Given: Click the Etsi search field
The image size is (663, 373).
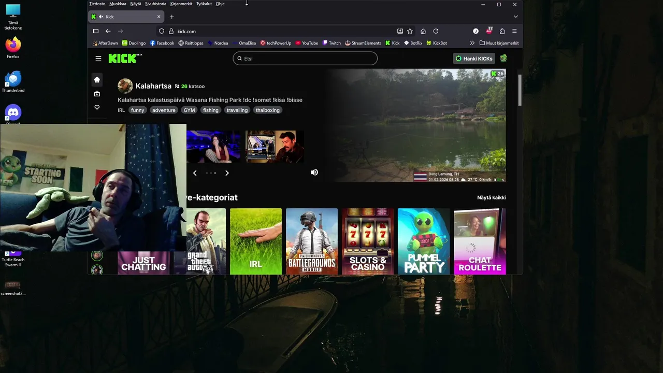Looking at the screenshot, I should (305, 59).
